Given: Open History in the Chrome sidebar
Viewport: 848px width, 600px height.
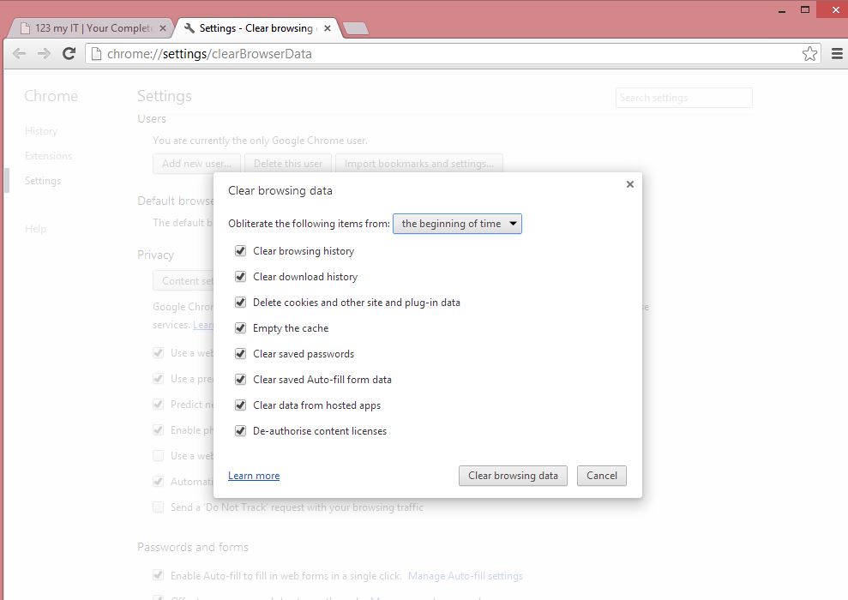Looking at the screenshot, I should [40, 131].
